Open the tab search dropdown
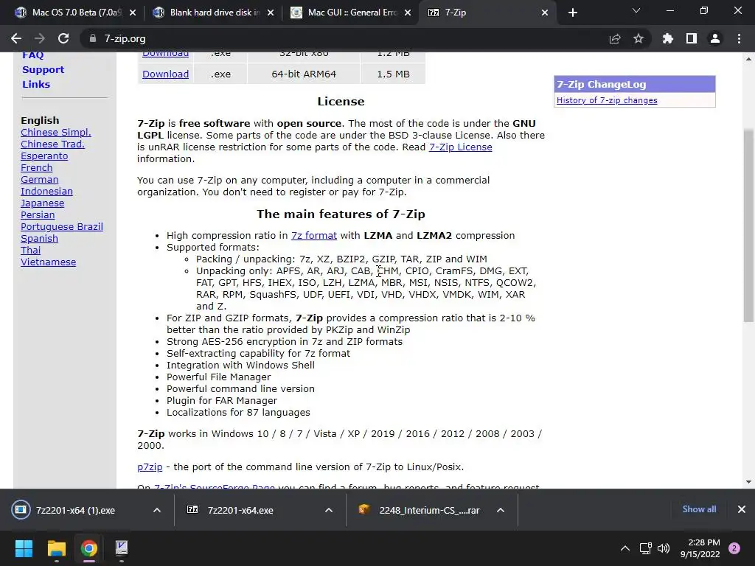 point(636,10)
